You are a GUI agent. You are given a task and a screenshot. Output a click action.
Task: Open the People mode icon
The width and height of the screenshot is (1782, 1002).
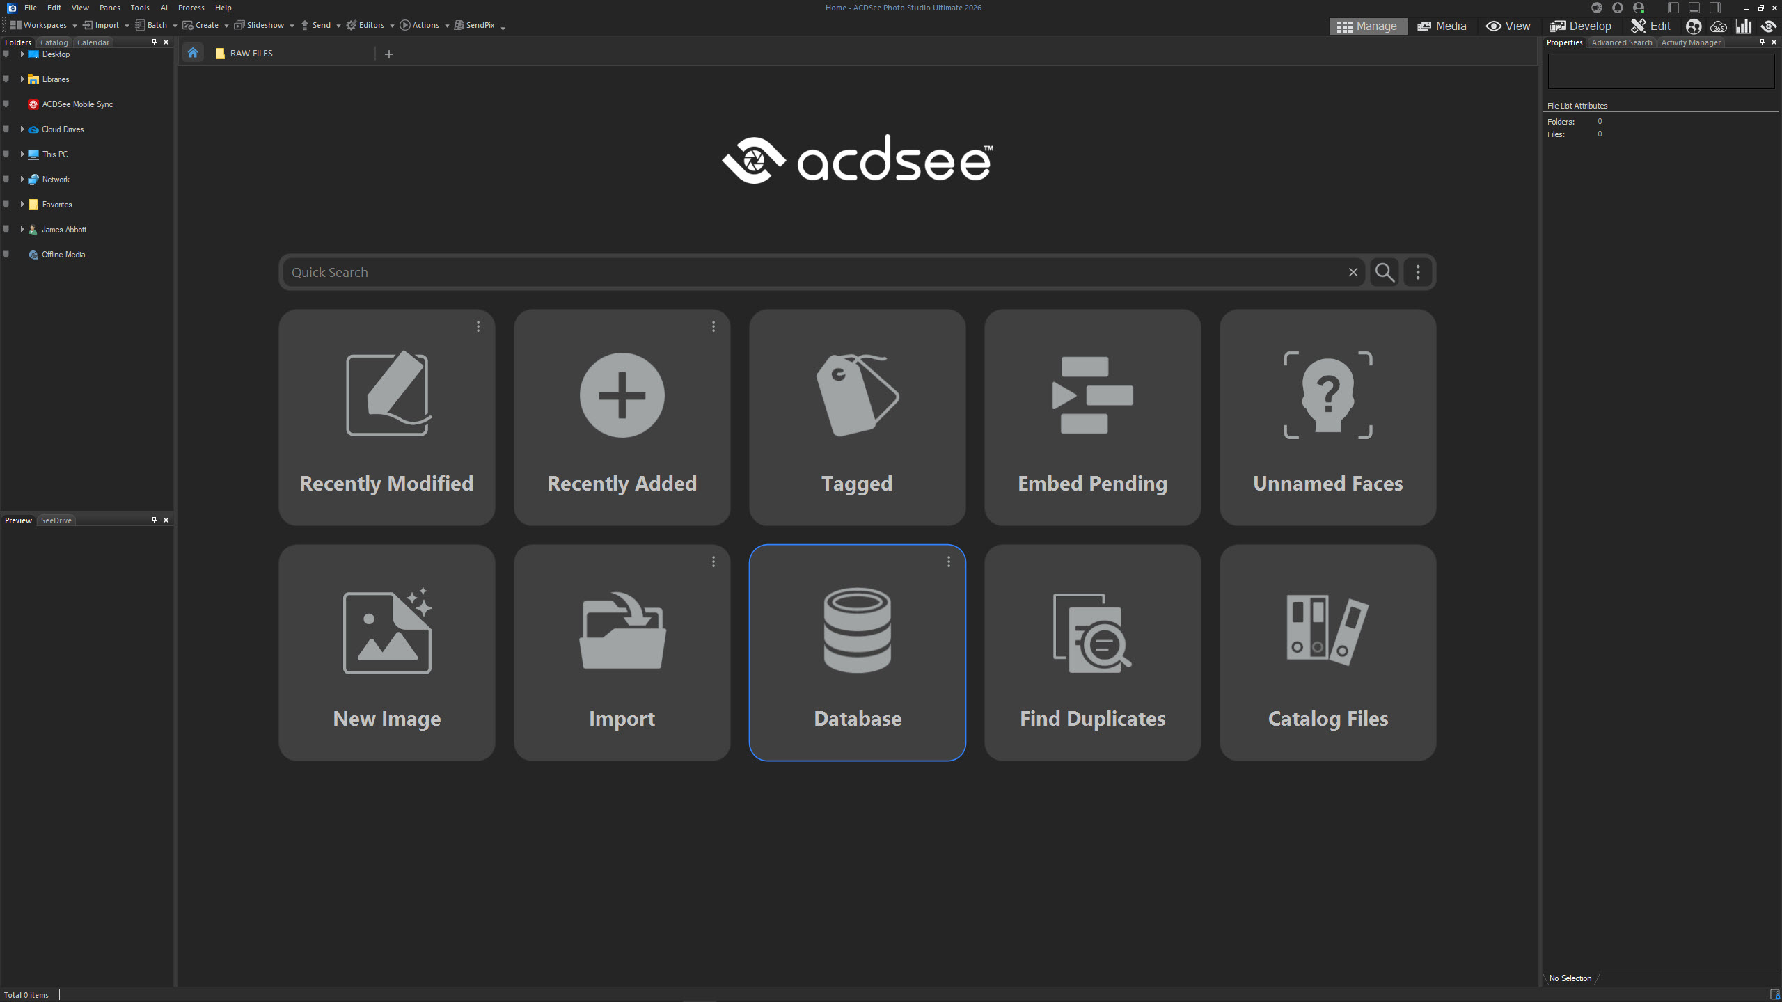click(1694, 26)
